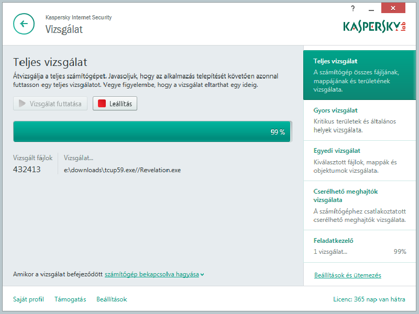Screen dimensions: 419x314
Task: Click the 99 % label inside progress bar
Action: (x=278, y=132)
